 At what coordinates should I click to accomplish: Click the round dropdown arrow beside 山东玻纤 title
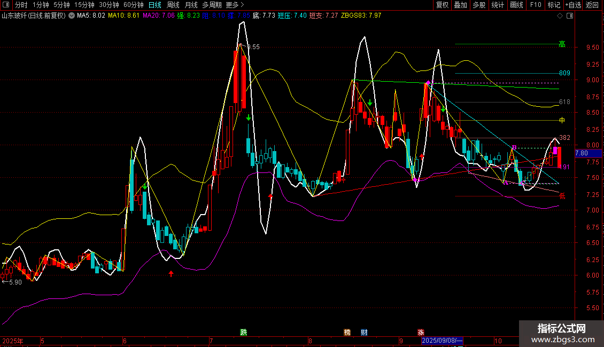pos(72,16)
